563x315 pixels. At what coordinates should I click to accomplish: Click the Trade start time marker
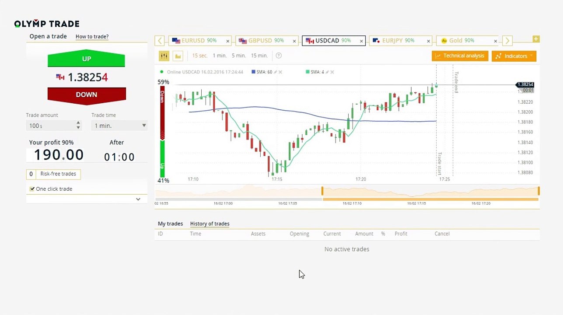[x=440, y=163]
